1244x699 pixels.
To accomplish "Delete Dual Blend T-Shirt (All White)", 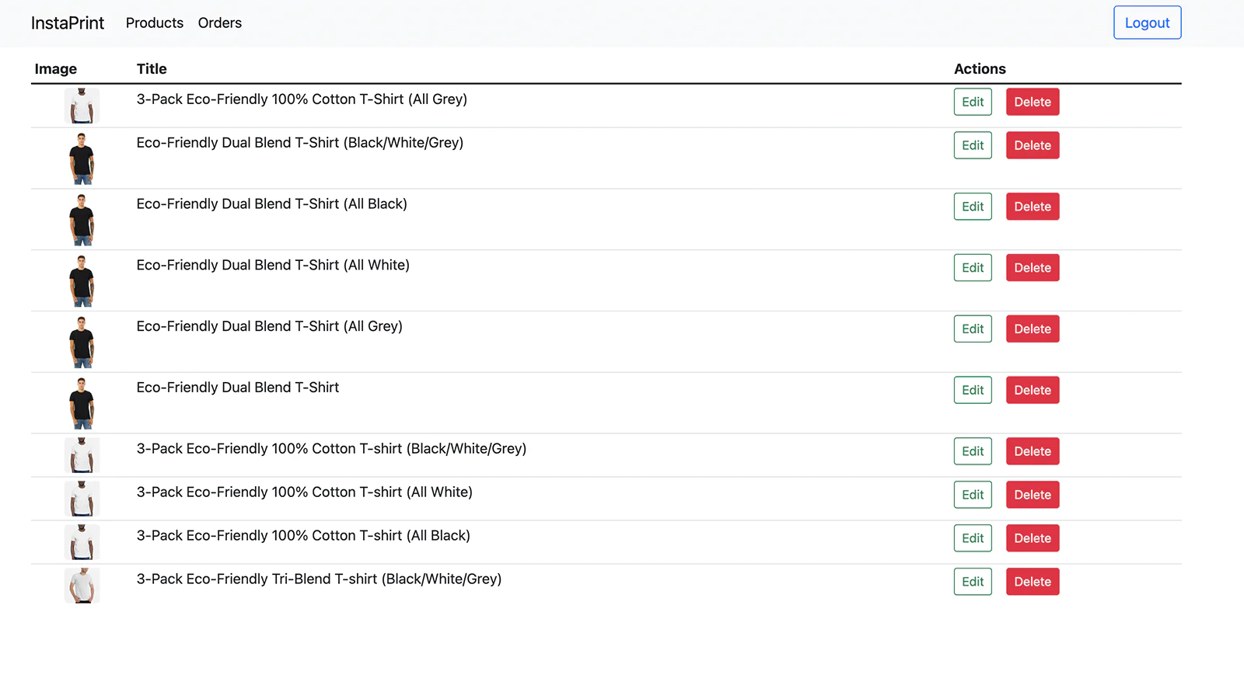I will point(1033,268).
